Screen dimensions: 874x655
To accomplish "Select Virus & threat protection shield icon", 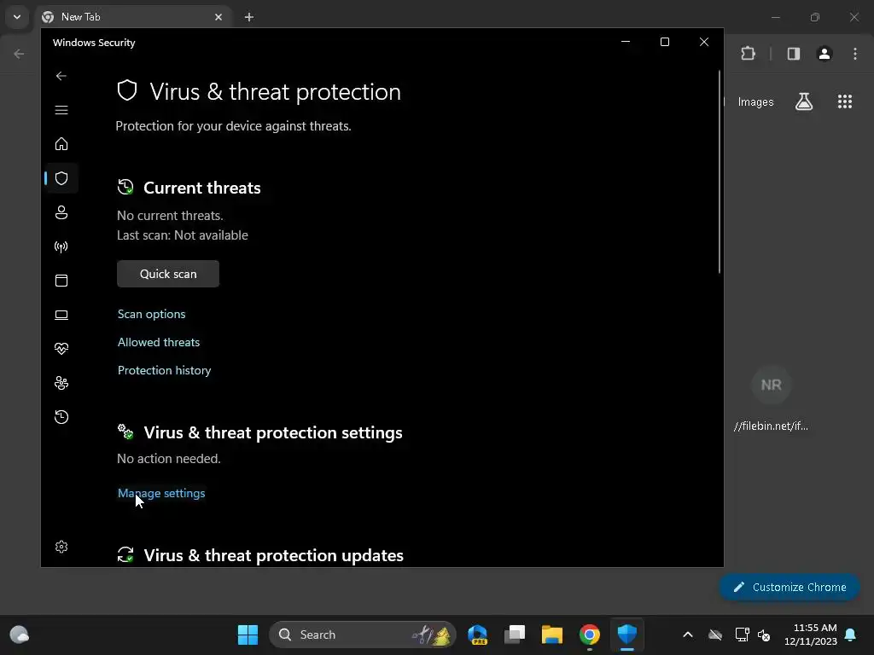I will [61, 178].
